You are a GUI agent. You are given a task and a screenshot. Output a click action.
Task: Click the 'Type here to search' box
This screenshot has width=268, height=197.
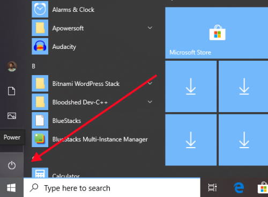[112, 188]
